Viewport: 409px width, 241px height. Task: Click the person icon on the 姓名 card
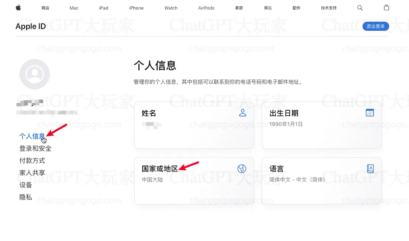[243, 113]
